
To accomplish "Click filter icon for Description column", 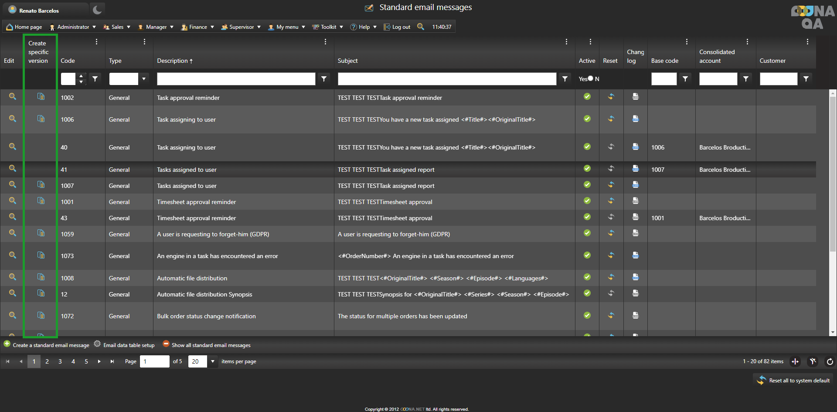I will 324,79.
